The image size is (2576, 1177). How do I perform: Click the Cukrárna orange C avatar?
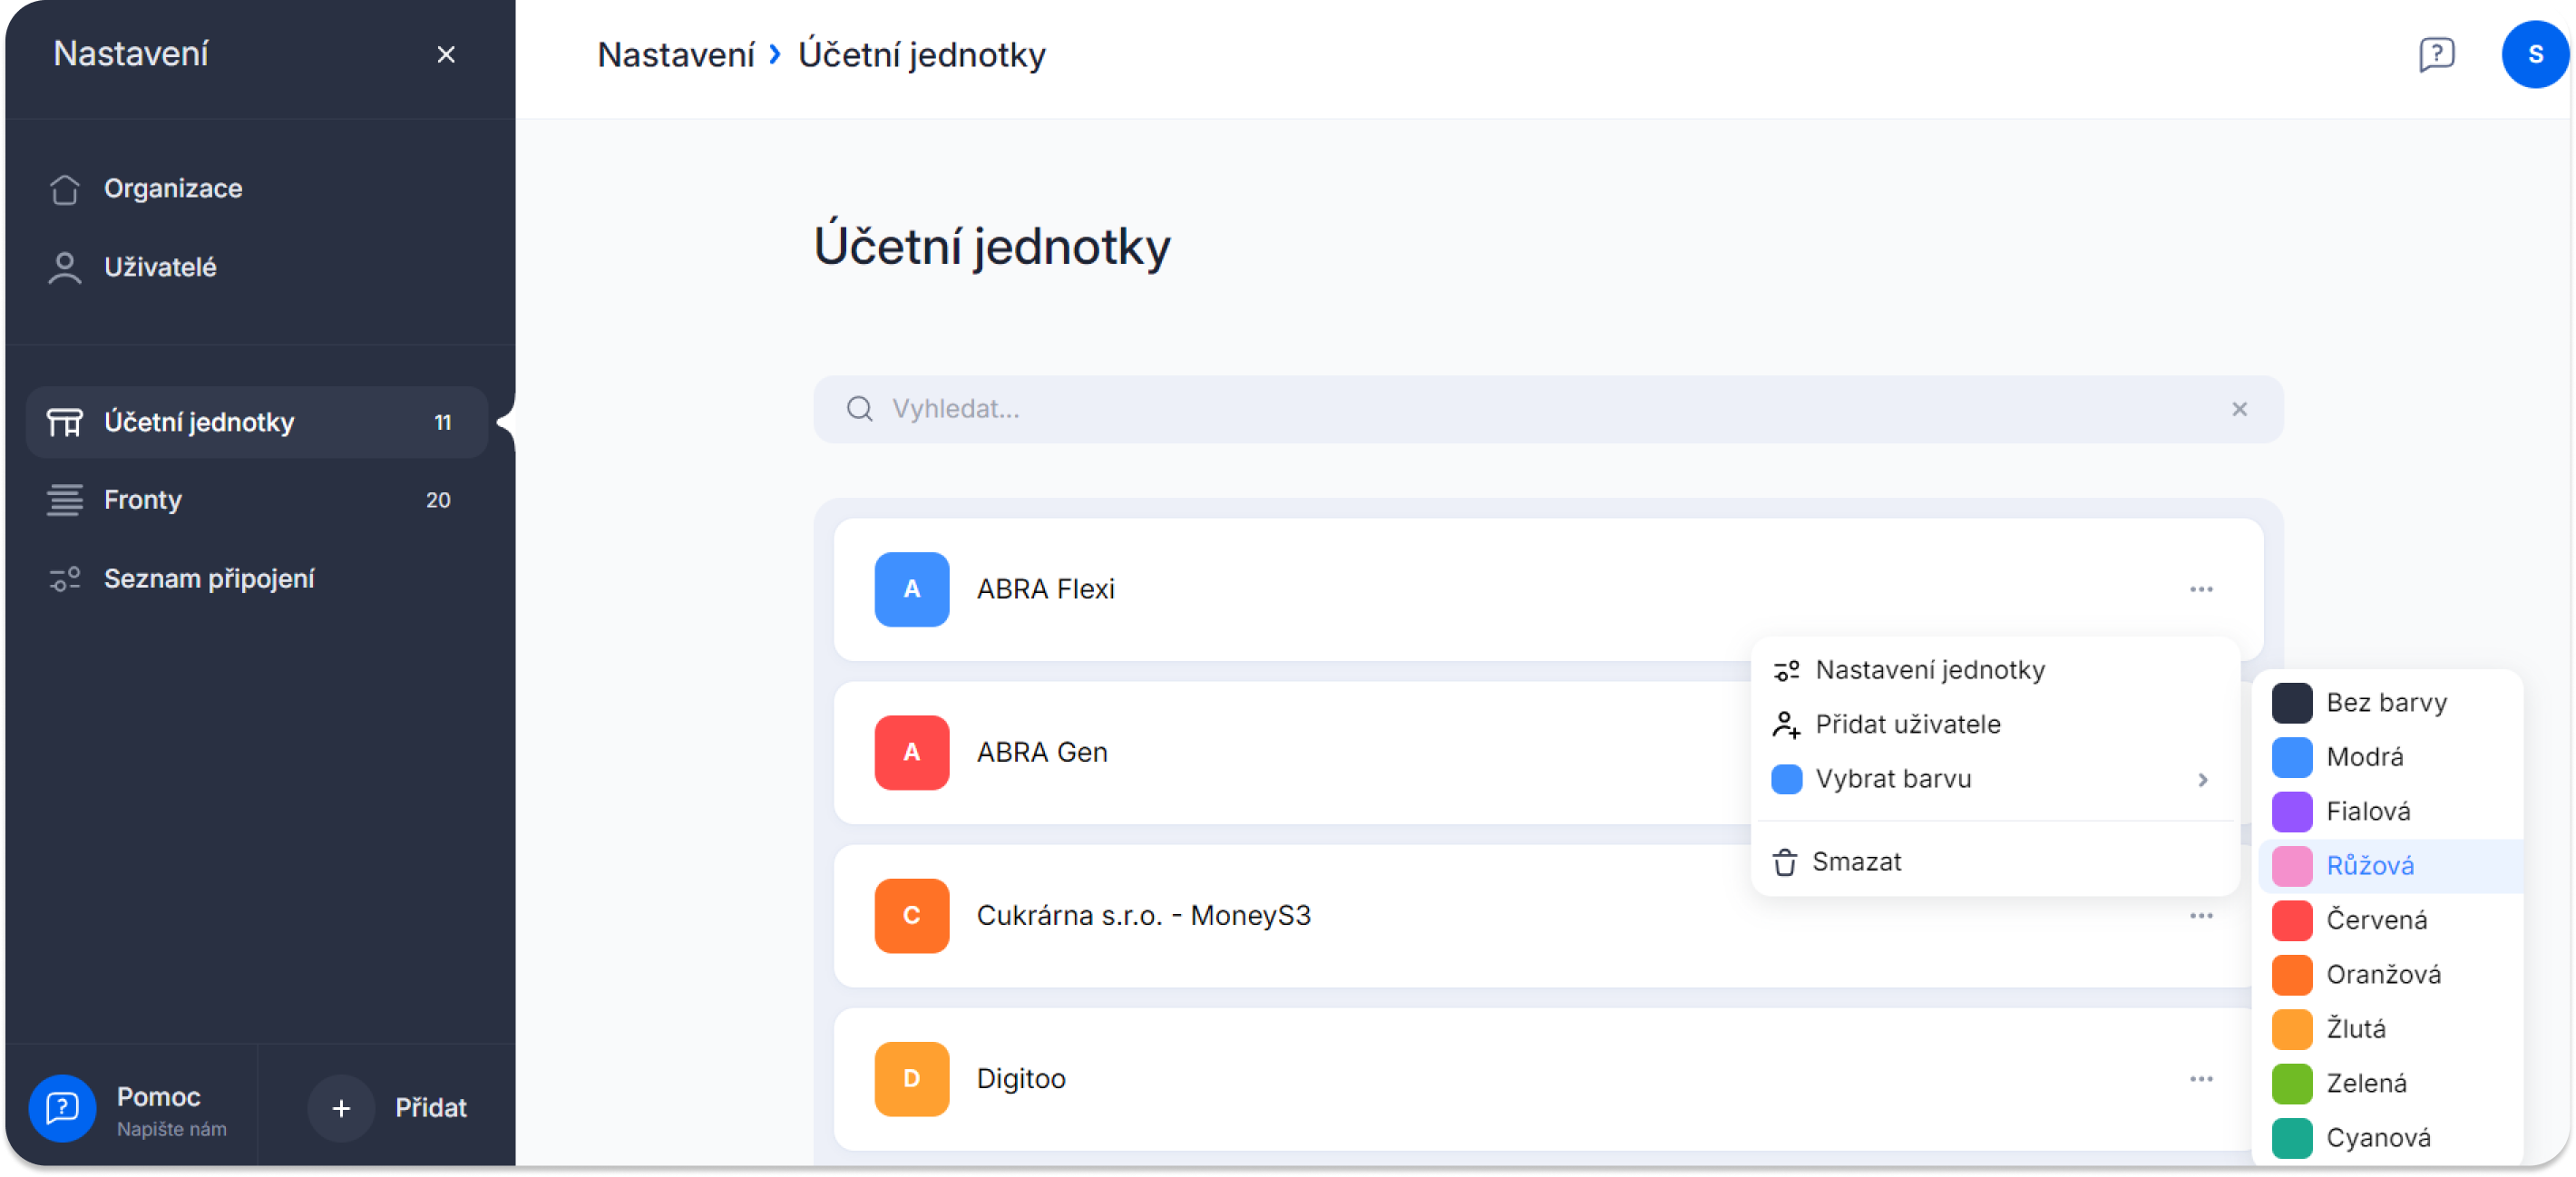click(912, 916)
